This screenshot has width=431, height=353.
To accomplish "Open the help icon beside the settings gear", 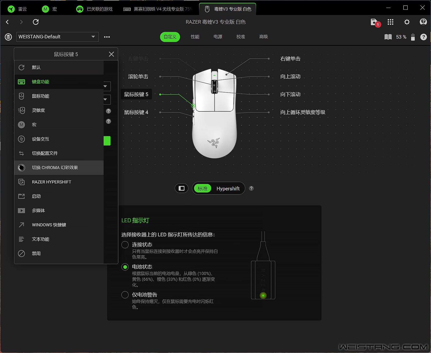I will (x=423, y=22).
